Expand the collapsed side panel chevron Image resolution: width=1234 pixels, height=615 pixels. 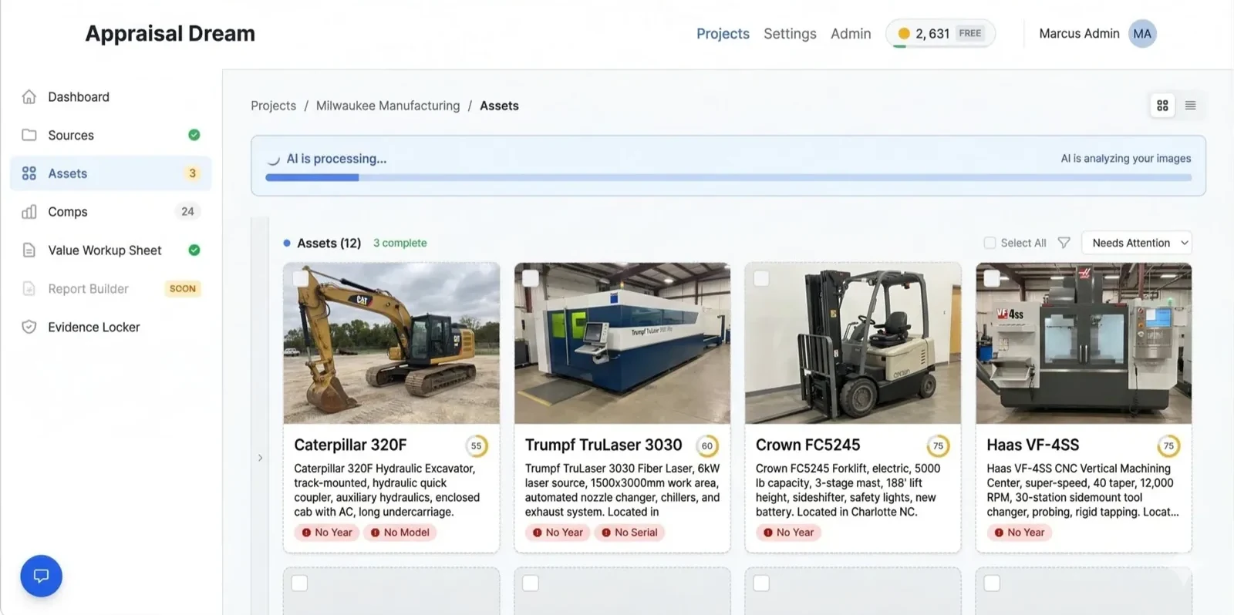point(260,458)
